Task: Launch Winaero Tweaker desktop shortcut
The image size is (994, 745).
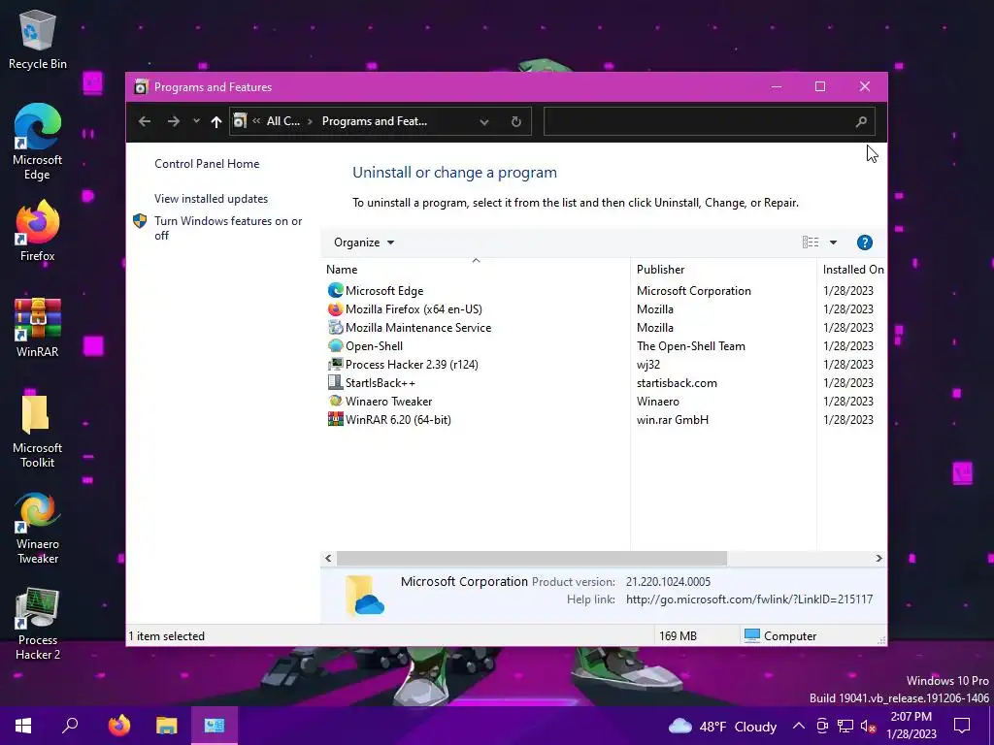Action: 38,528
